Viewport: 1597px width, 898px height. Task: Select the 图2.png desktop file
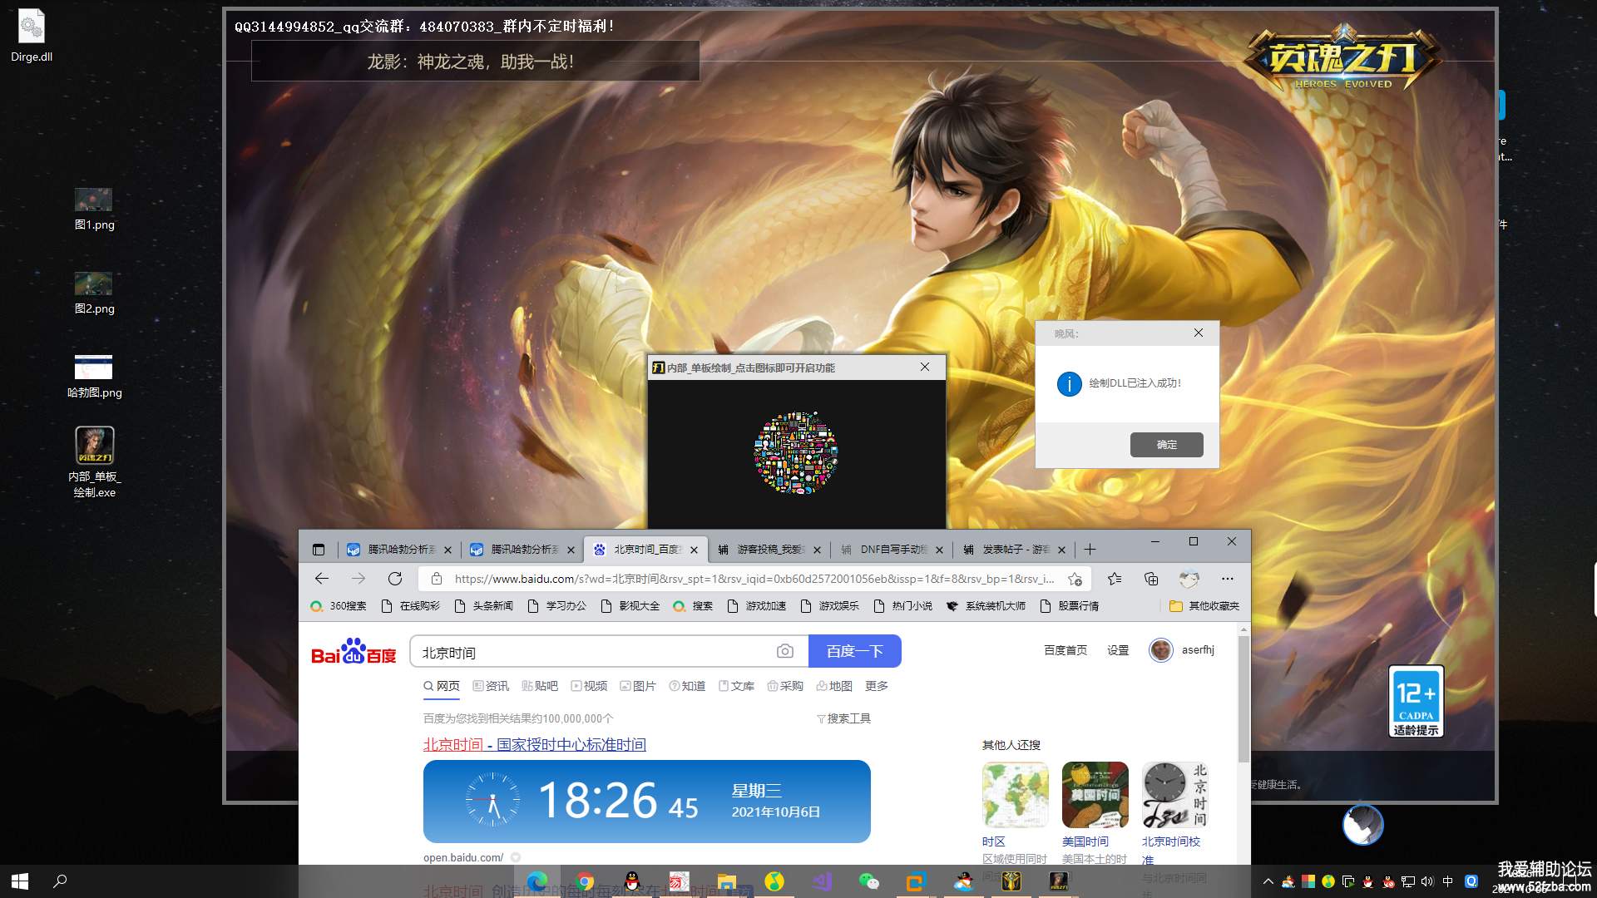click(94, 293)
